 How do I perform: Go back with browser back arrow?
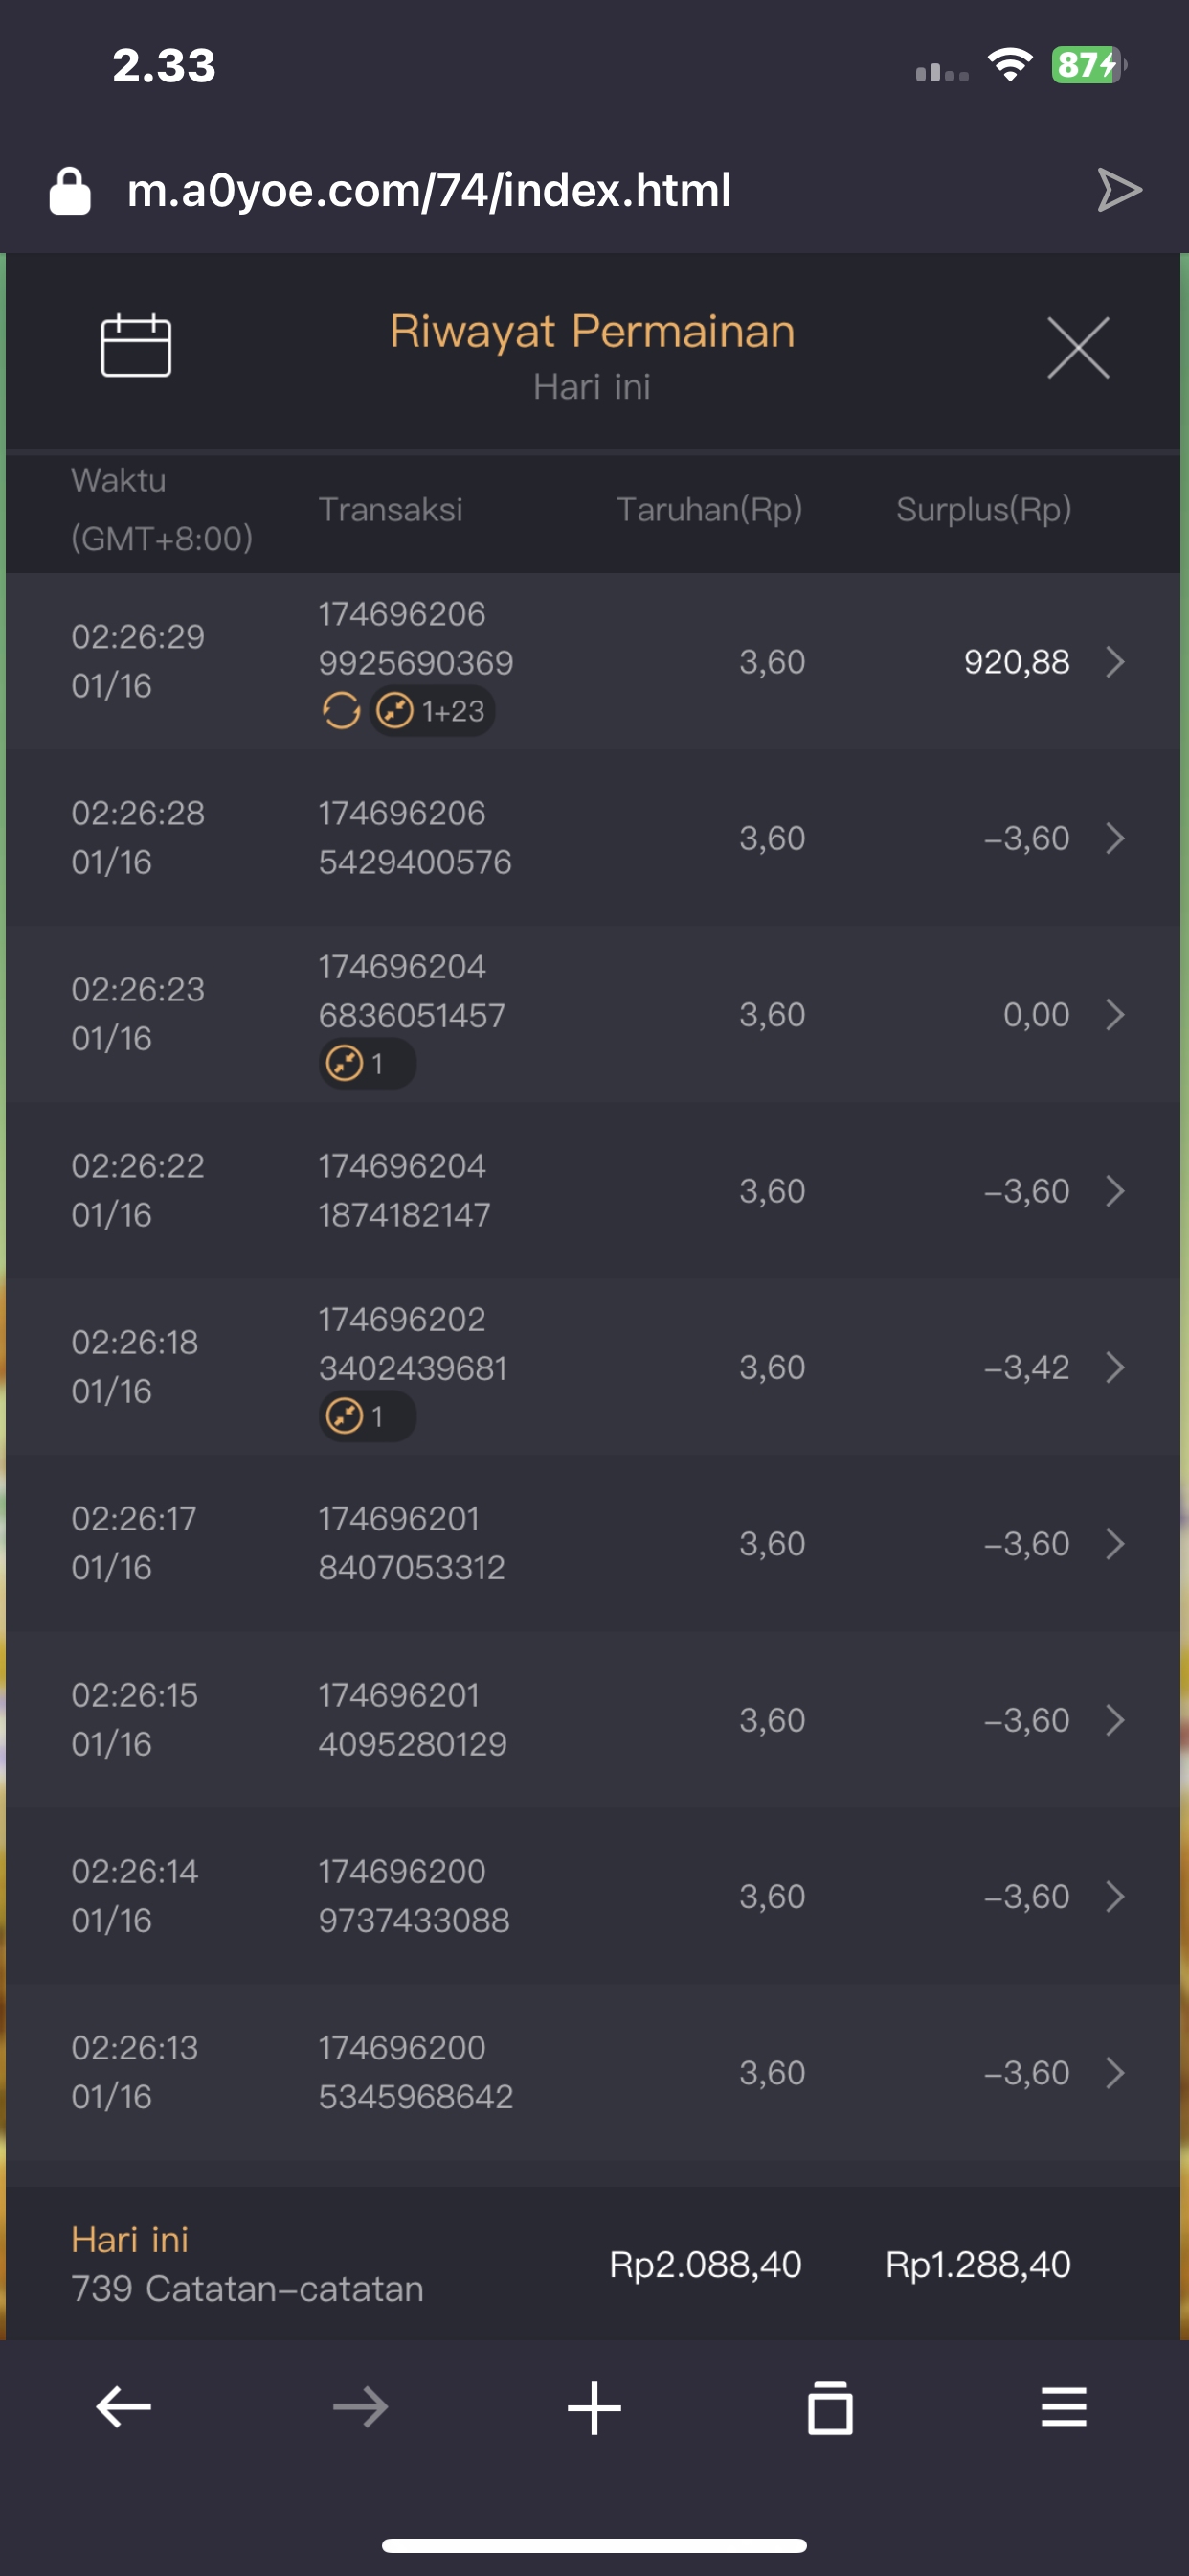tap(123, 2406)
